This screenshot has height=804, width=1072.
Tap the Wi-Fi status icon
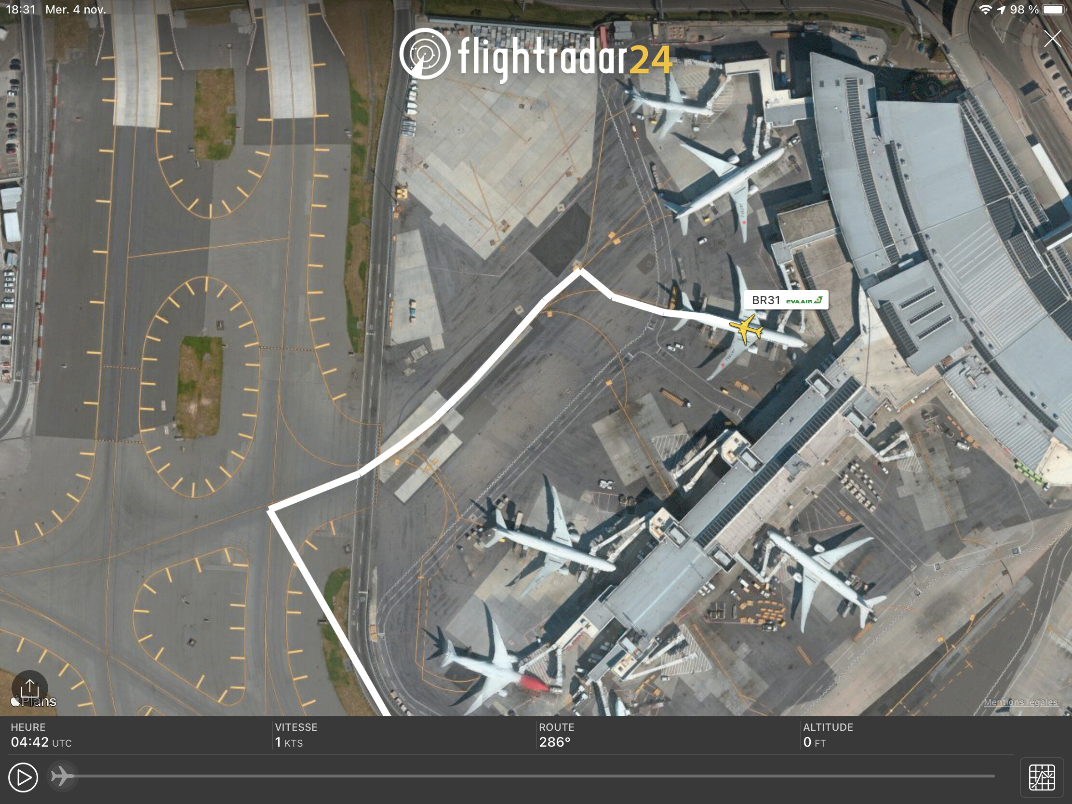pos(985,9)
